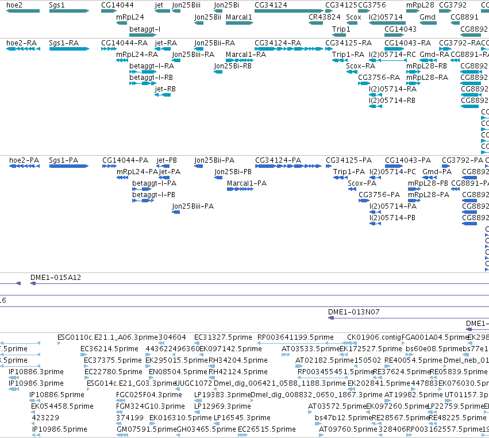Click the Sgs1-PA protein label
This screenshot has width=489, height=438.
tap(64, 160)
